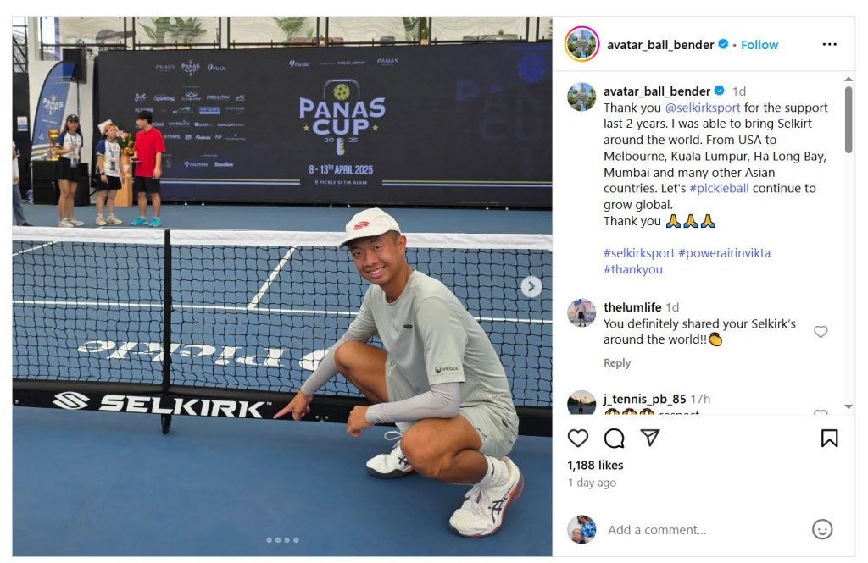This screenshot has height=563, width=868.
Task: Like the post with heart icon
Action: pyautogui.click(x=578, y=438)
